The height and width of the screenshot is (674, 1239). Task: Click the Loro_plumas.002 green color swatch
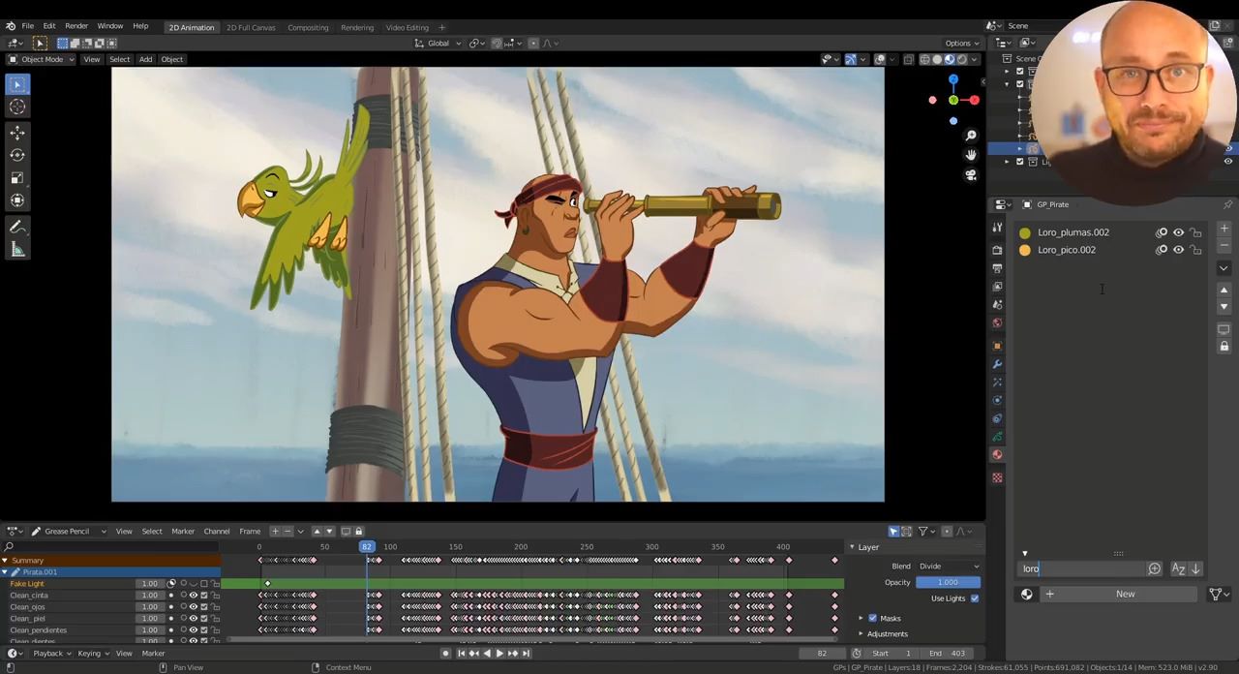click(x=1025, y=233)
